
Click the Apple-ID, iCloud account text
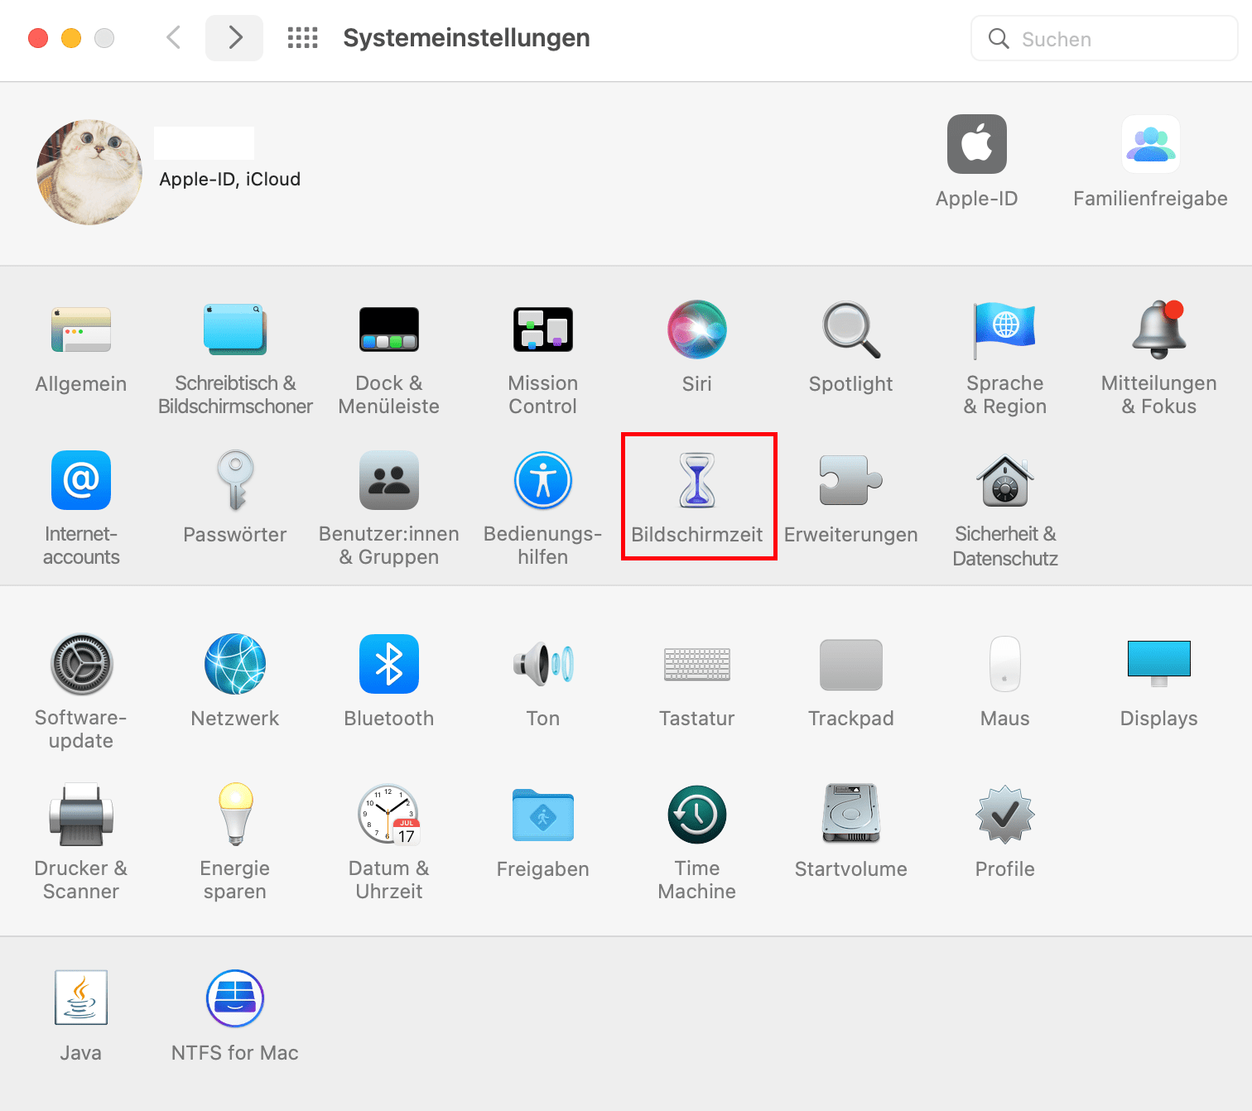tap(230, 179)
